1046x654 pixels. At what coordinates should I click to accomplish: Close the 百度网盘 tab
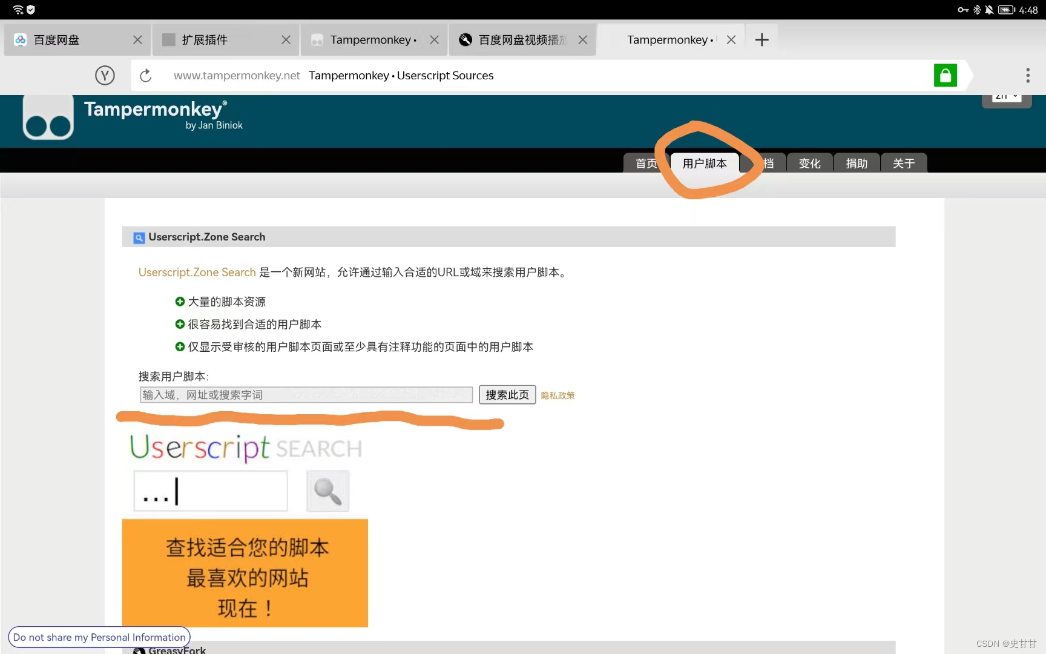click(x=137, y=40)
